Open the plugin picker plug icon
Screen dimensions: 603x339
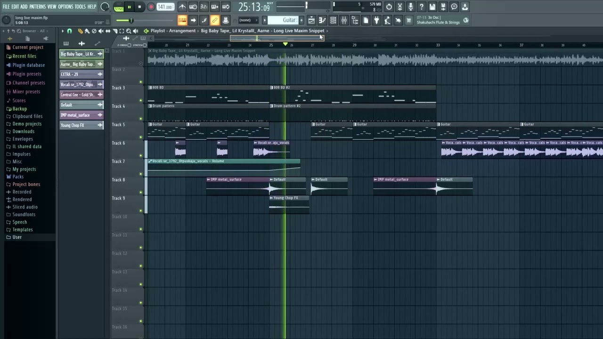click(x=376, y=20)
